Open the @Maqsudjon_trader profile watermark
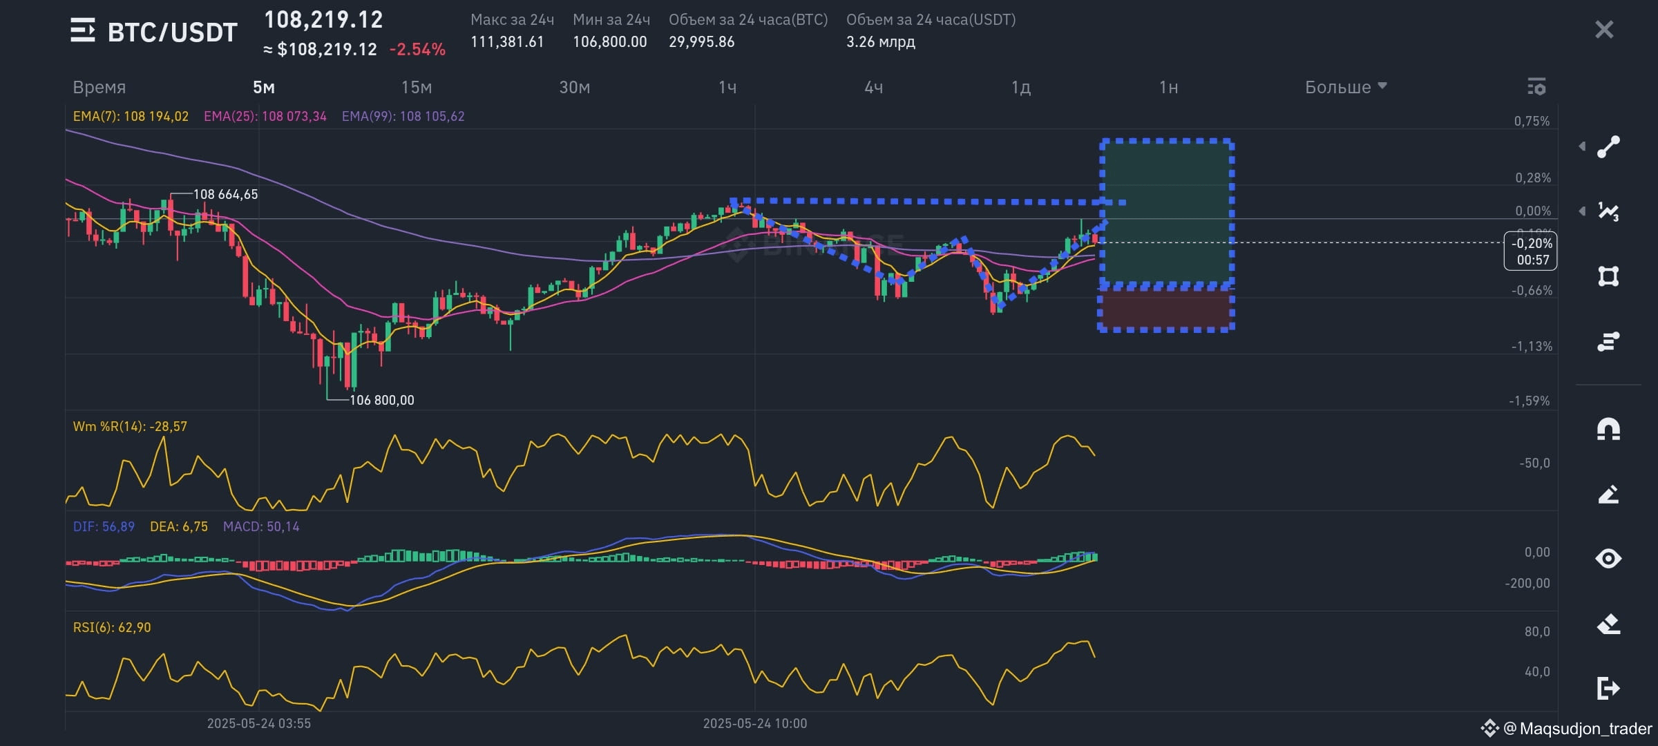Screen dimensions: 1658x746 point(1567,728)
